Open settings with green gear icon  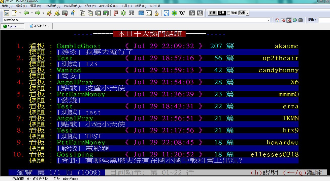123,13
